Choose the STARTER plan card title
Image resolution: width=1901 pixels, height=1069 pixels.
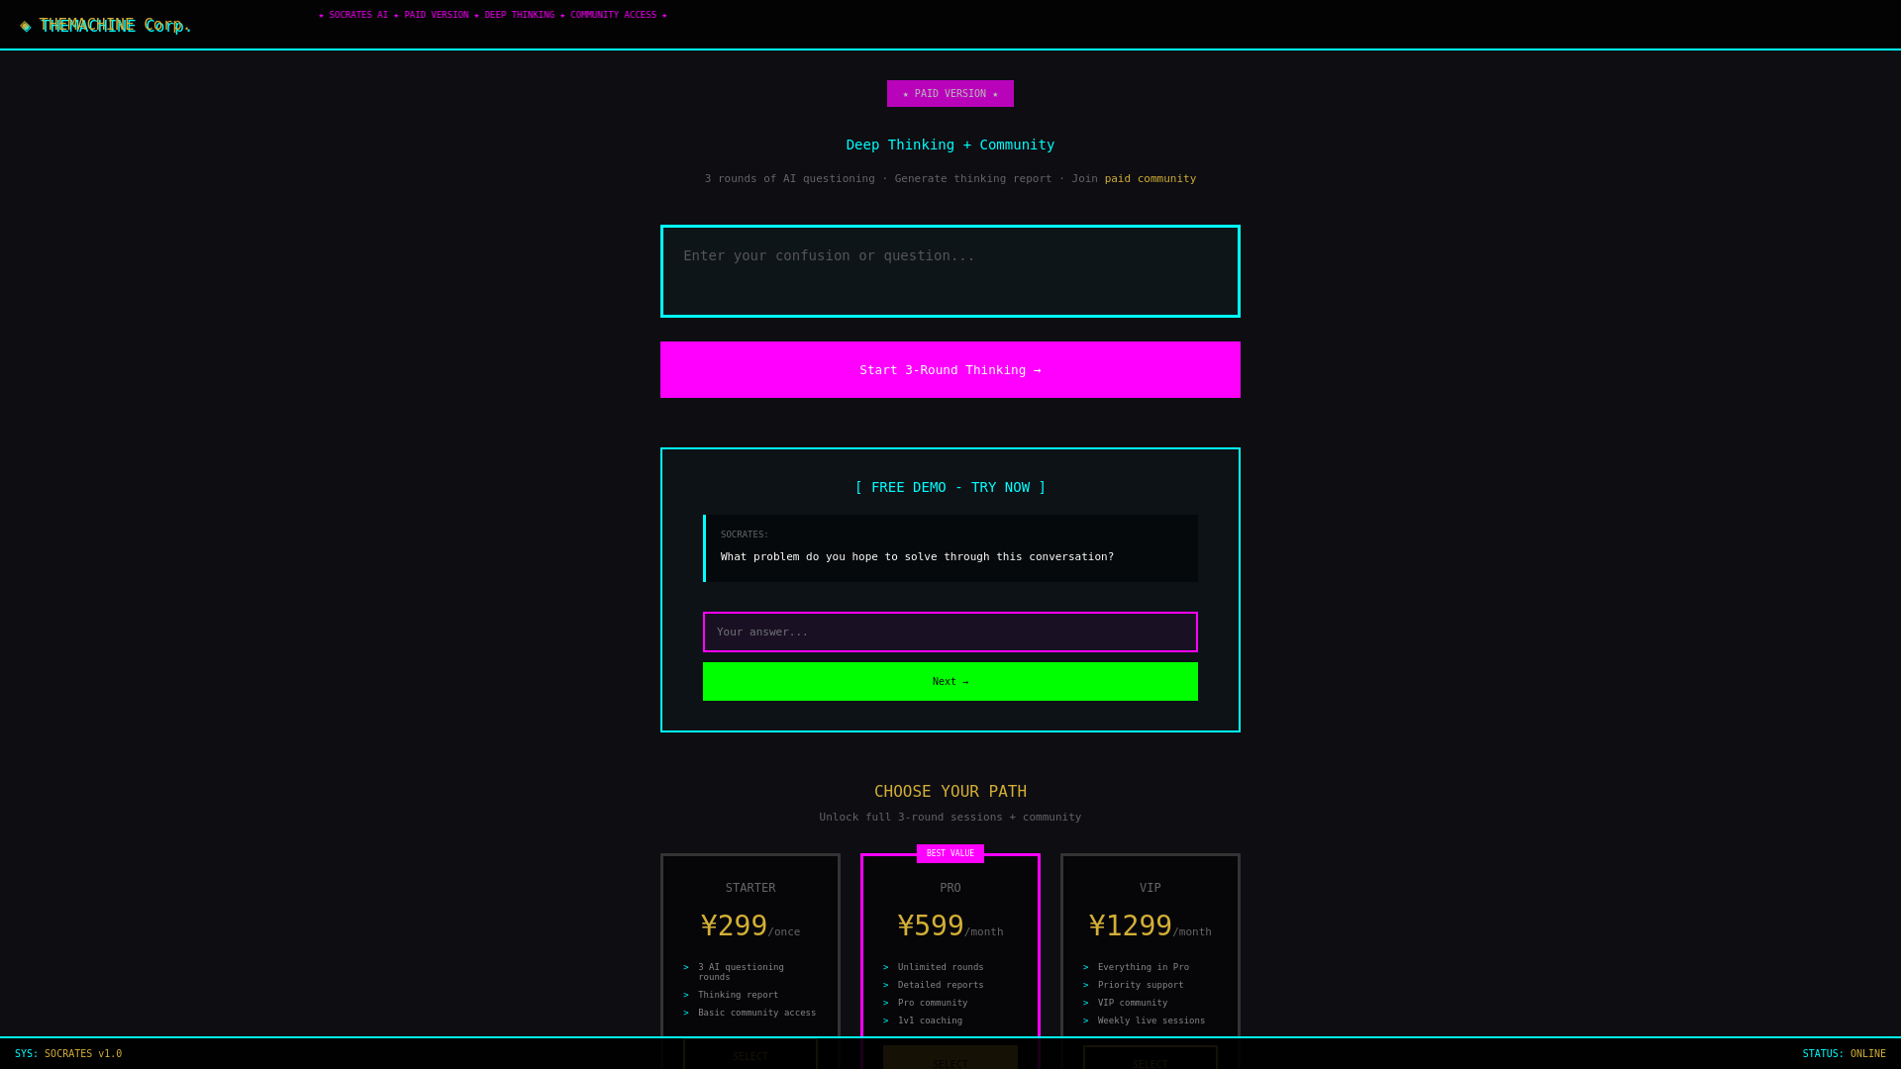[x=750, y=888]
